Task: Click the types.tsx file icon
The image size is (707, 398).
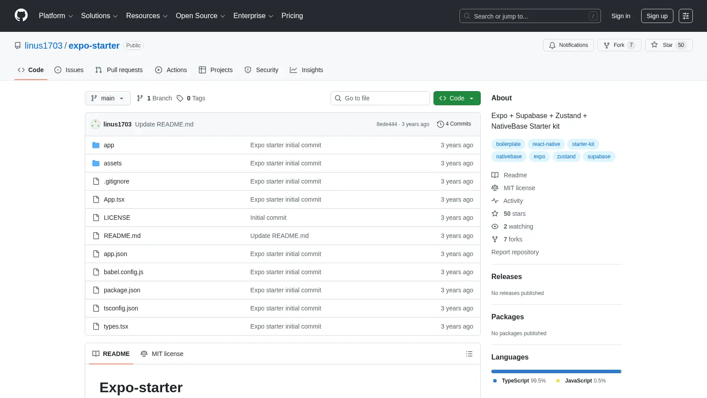Action: pyautogui.click(x=96, y=326)
